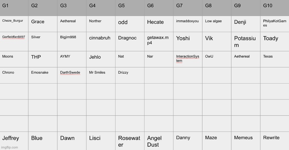Select the G1 column header
The image size is (289, 150).
[14, 8]
